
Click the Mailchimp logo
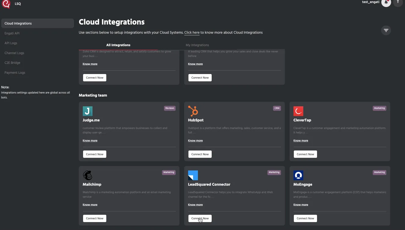pyautogui.click(x=88, y=175)
